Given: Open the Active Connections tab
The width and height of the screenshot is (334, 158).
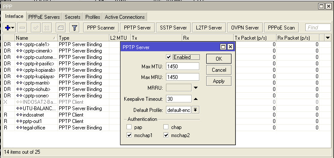Looking at the screenshot, I should (125, 17).
